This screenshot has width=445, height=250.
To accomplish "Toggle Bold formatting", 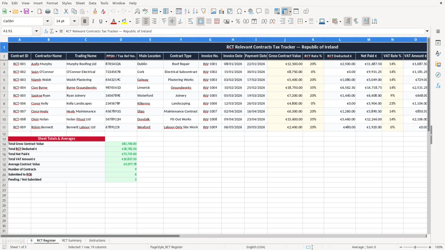I will [x=85, y=21].
